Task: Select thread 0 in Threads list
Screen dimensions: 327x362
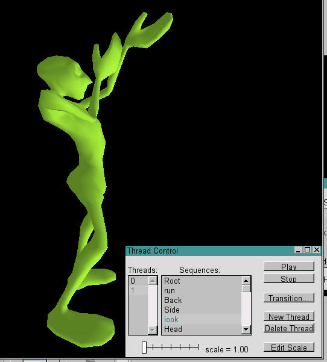Action: 138,281
